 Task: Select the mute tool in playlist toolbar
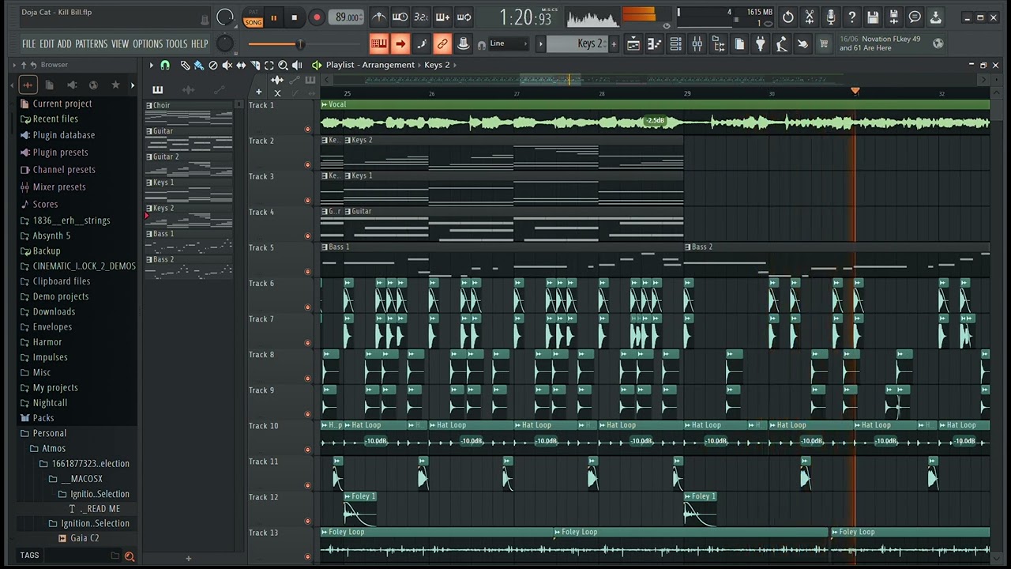pyautogui.click(x=227, y=65)
